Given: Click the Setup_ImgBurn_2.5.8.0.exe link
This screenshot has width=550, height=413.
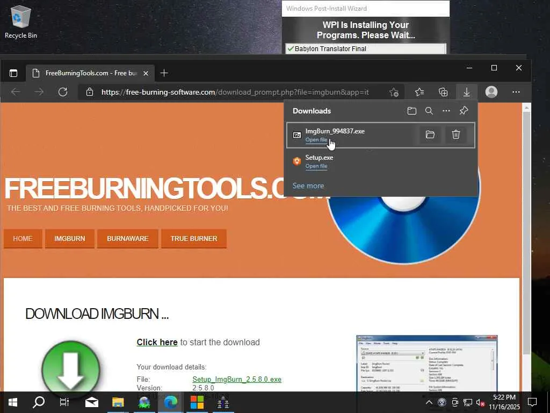Looking at the screenshot, I should (x=237, y=379).
